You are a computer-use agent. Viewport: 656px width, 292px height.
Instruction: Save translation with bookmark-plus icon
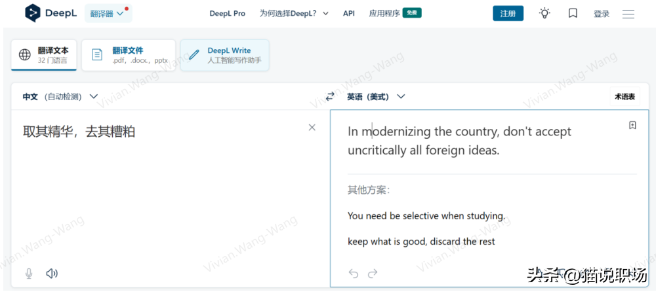click(x=632, y=126)
